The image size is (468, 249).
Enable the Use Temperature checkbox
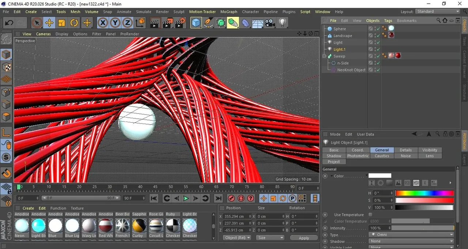pyautogui.click(x=370, y=215)
